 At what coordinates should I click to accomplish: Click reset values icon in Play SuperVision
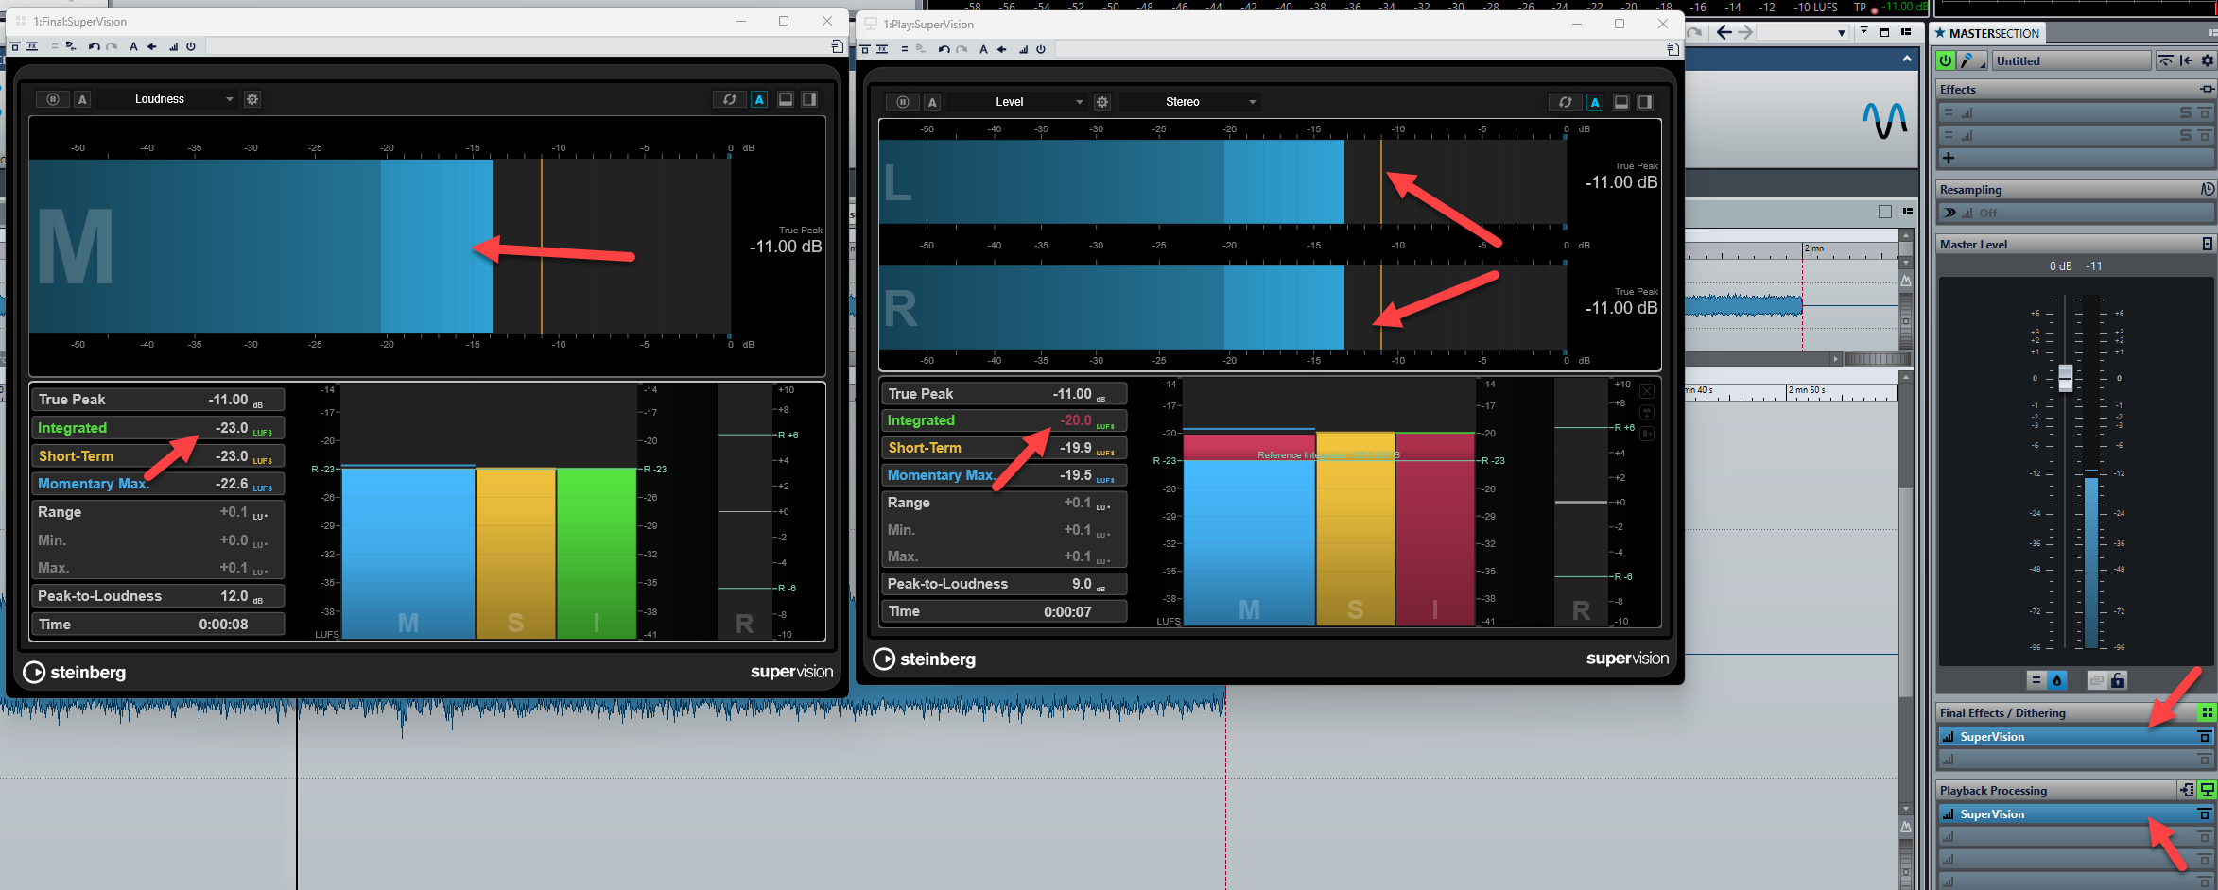click(x=1565, y=102)
